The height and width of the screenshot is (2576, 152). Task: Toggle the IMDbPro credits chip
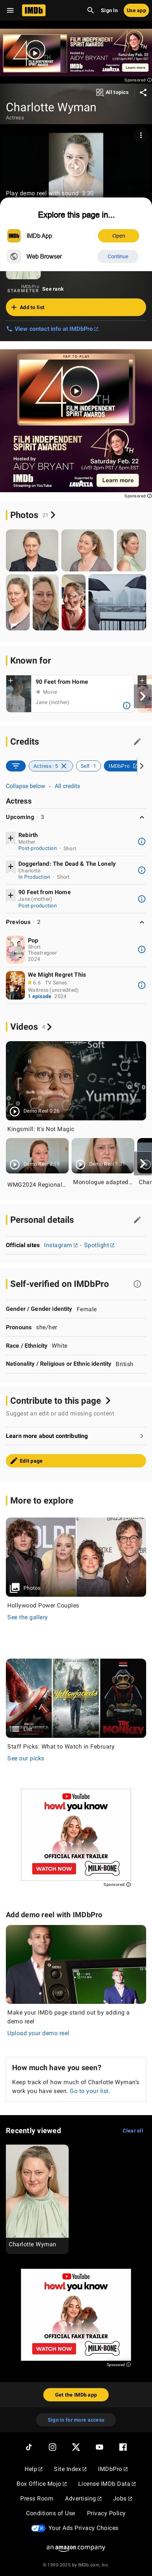pos(120,766)
